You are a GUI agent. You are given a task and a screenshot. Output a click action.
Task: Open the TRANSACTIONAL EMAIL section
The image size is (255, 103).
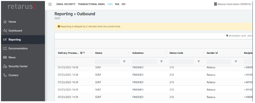coord(91,4)
